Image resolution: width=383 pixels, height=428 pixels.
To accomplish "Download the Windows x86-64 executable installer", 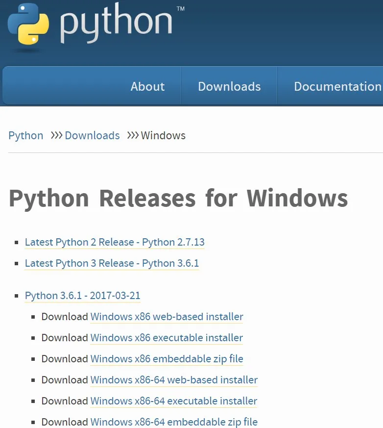I will coord(174,401).
